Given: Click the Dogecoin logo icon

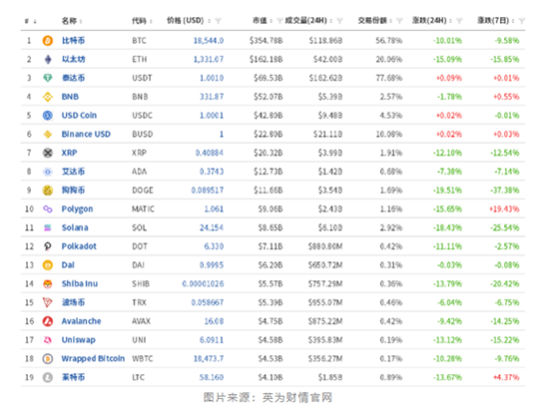Looking at the screenshot, I should click(48, 191).
